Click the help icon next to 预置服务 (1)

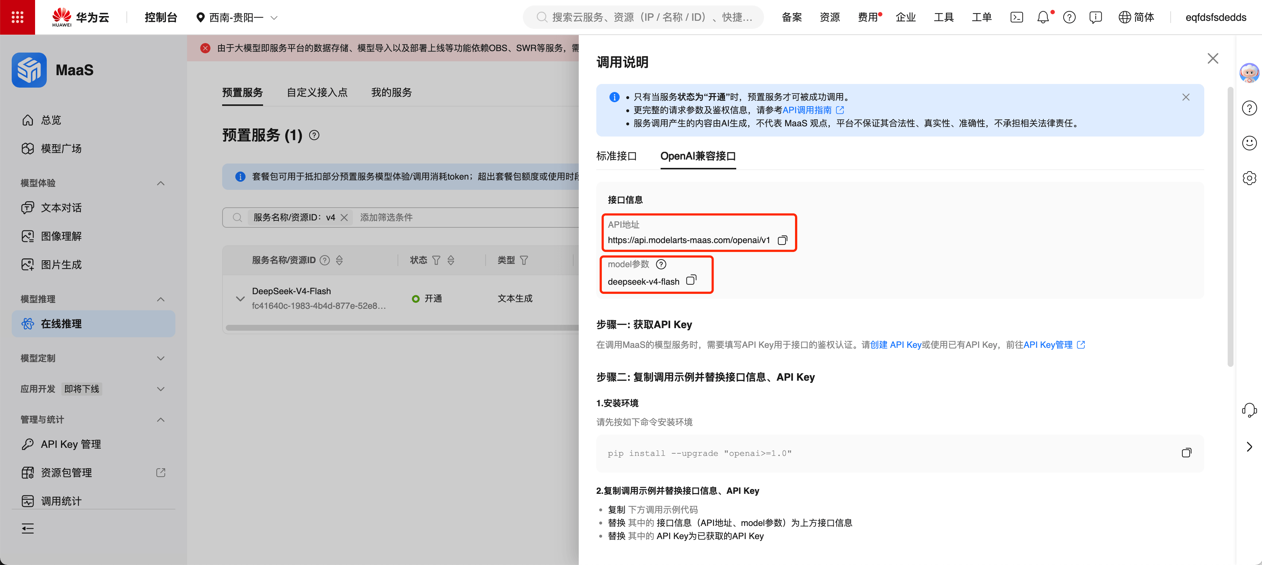pyautogui.click(x=315, y=135)
